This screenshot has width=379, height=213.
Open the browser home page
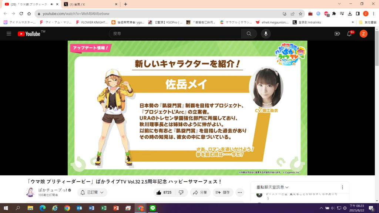coord(29,14)
